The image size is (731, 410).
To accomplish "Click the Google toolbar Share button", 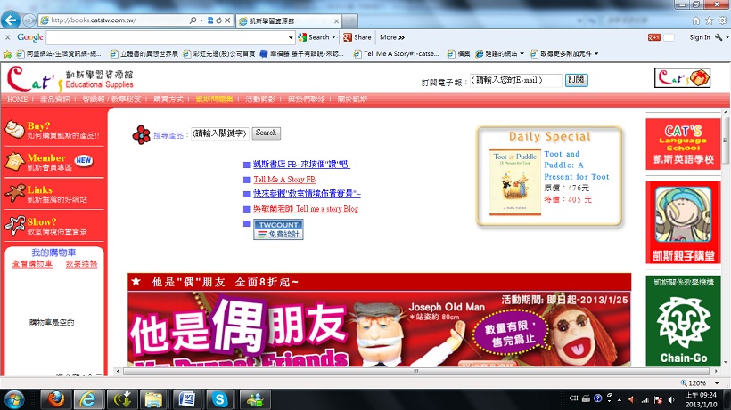I will pyautogui.click(x=357, y=37).
